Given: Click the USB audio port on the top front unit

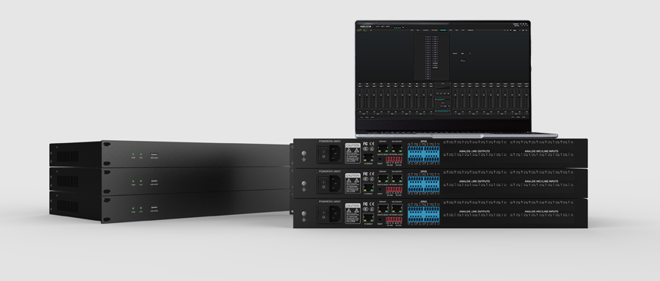Looking at the screenshot, I should (x=154, y=155).
